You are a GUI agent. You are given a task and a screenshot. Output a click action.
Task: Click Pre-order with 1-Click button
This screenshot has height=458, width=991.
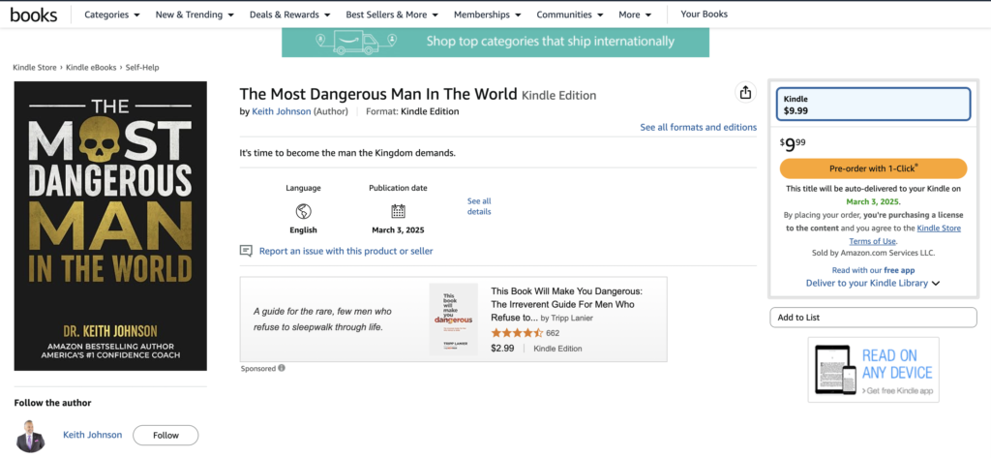(873, 168)
